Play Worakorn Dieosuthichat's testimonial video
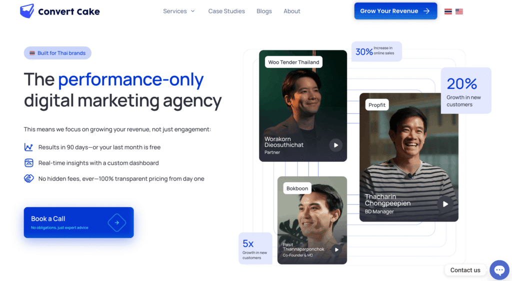The image size is (512, 281). point(335,145)
